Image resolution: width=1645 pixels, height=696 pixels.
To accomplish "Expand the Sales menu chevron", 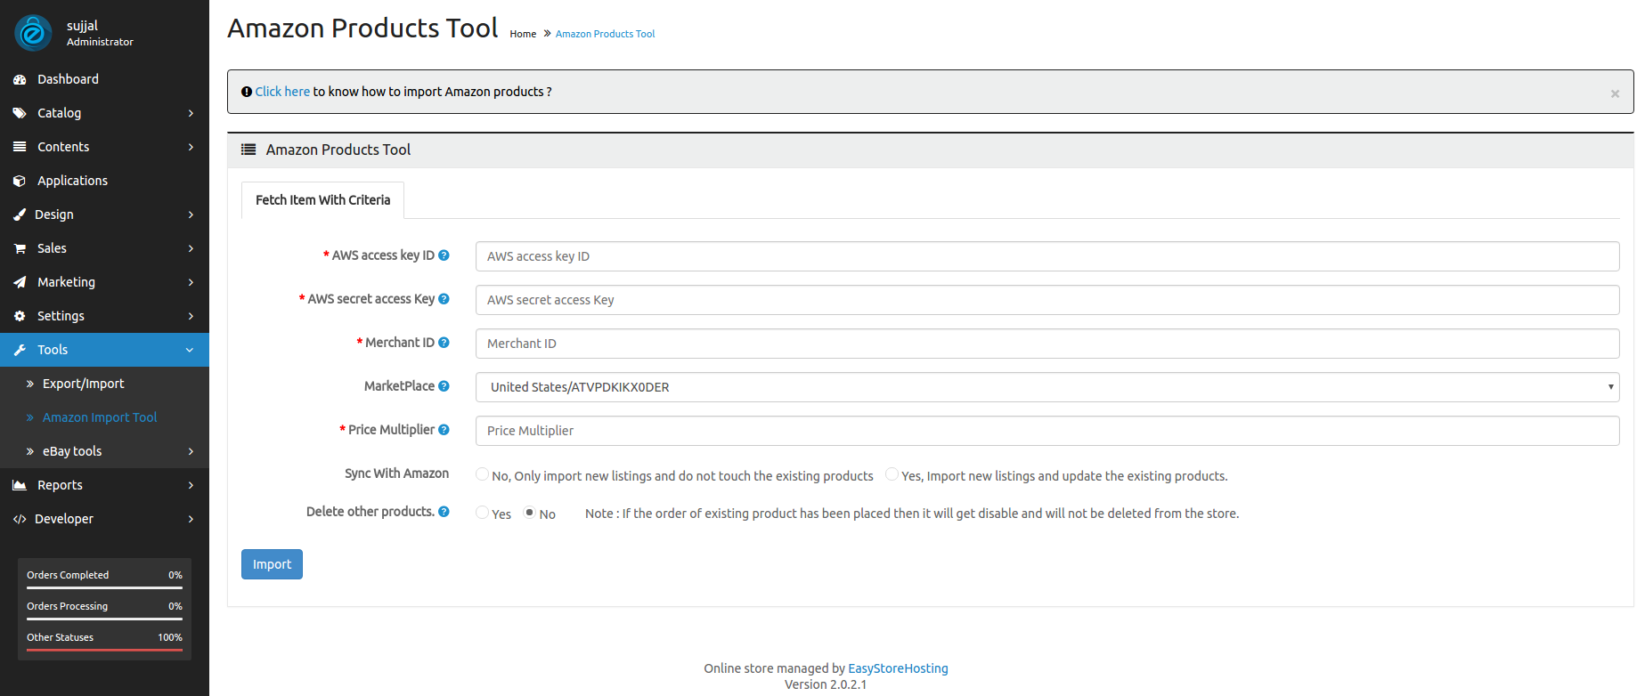I will click(x=191, y=248).
